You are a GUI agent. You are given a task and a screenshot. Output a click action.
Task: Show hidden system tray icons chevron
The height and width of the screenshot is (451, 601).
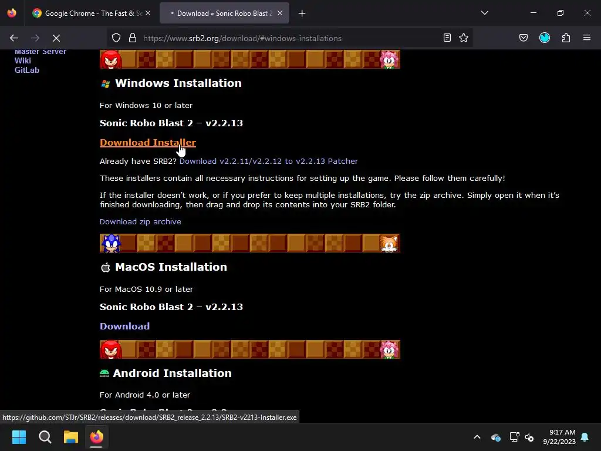click(477, 437)
